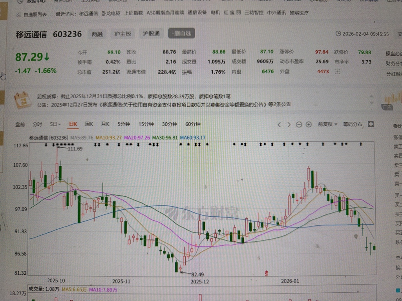Open 筹码分布 chip distribution panel
This screenshot has width=402, height=301.
point(353,124)
